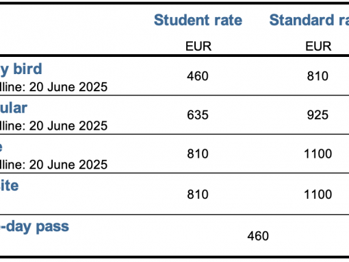Click the EUR label under Student rate
This screenshot has width=349, height=262.
point(198,47)
